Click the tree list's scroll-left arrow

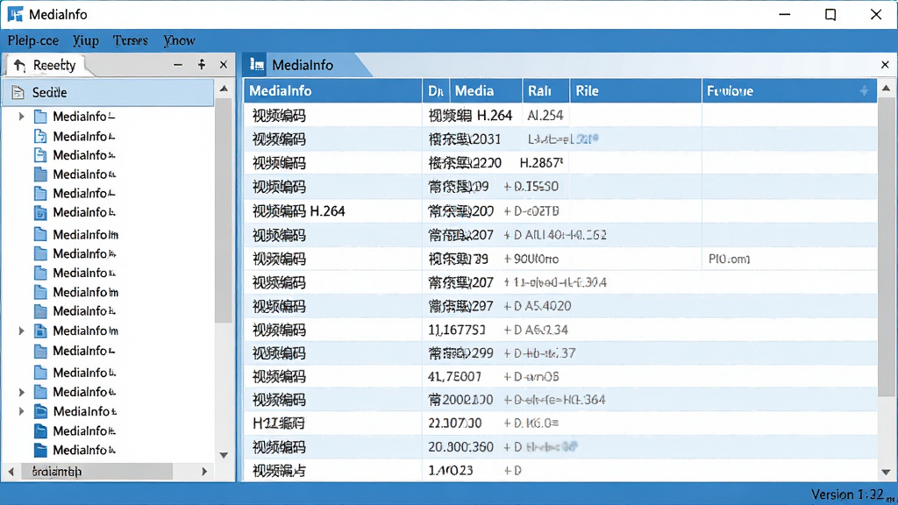pyautogui.click(x=11, y=472)
